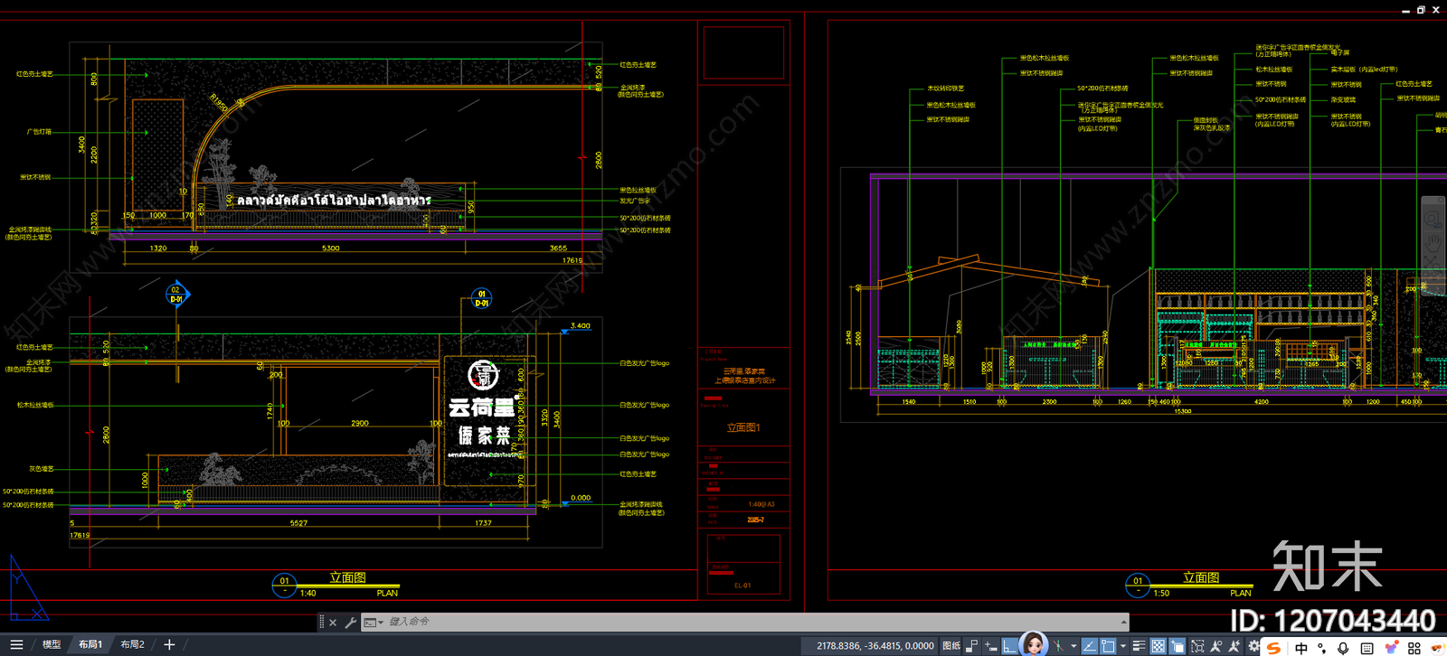Select the 布局1 layout tab
Viewport: 1447px width, 656px height.
[90, 644]
